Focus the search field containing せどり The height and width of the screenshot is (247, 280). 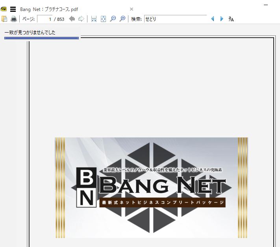click(x=176, y=19)
